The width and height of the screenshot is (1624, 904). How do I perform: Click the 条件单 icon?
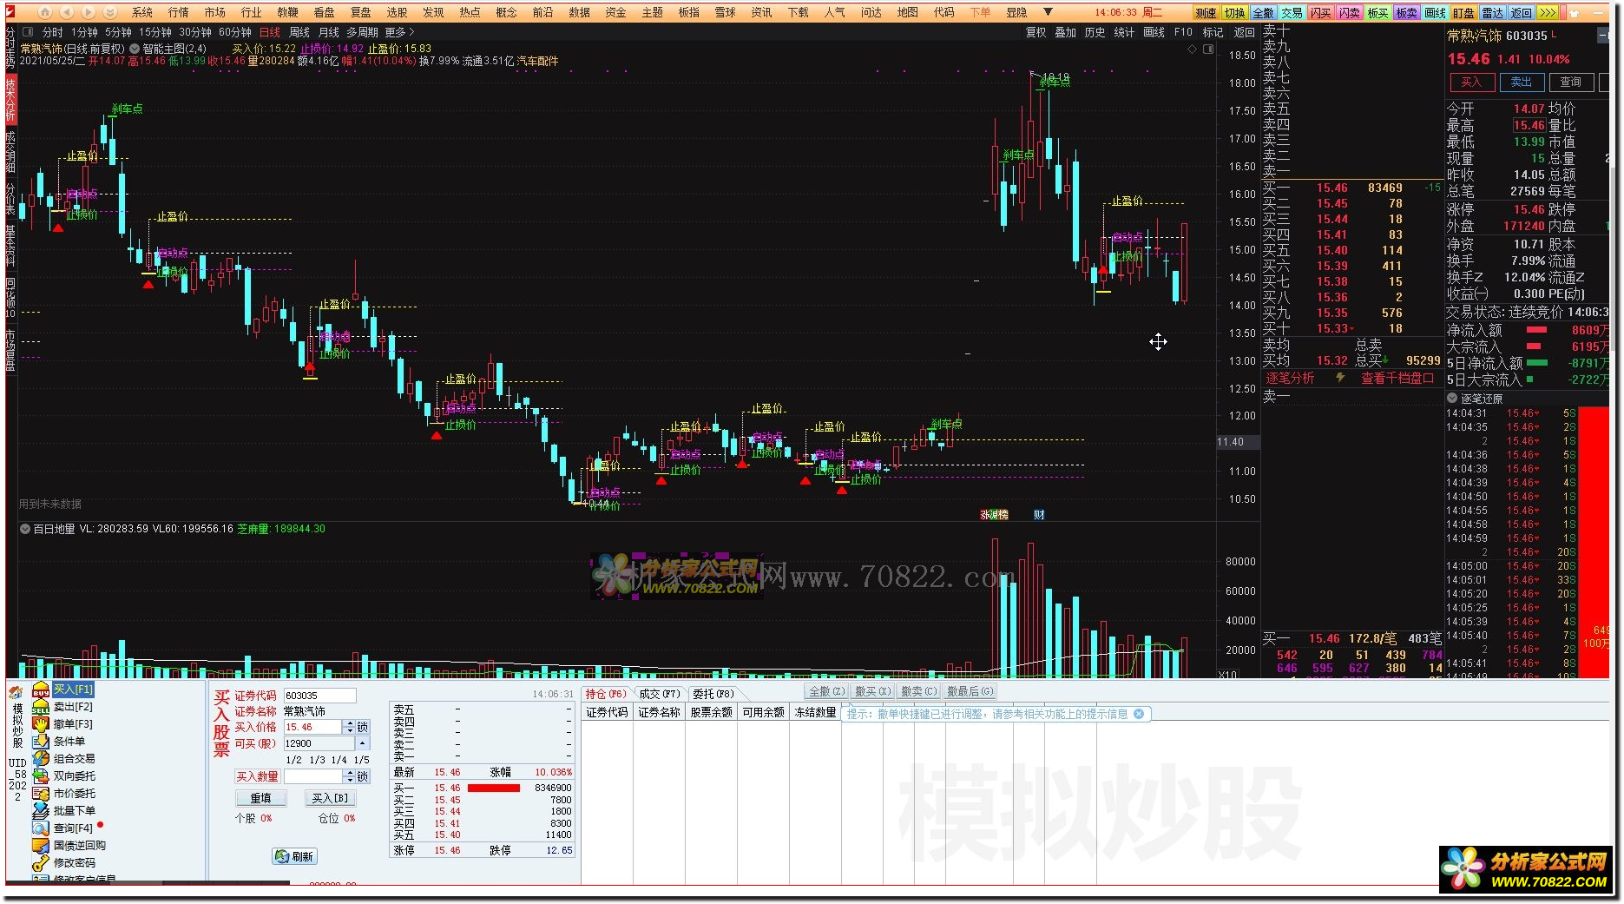tap(41, 742)
